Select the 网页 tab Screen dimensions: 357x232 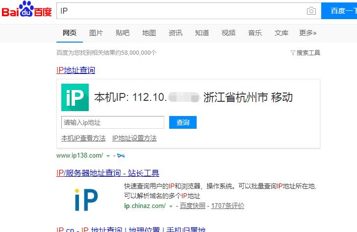[x=70, y=33]
